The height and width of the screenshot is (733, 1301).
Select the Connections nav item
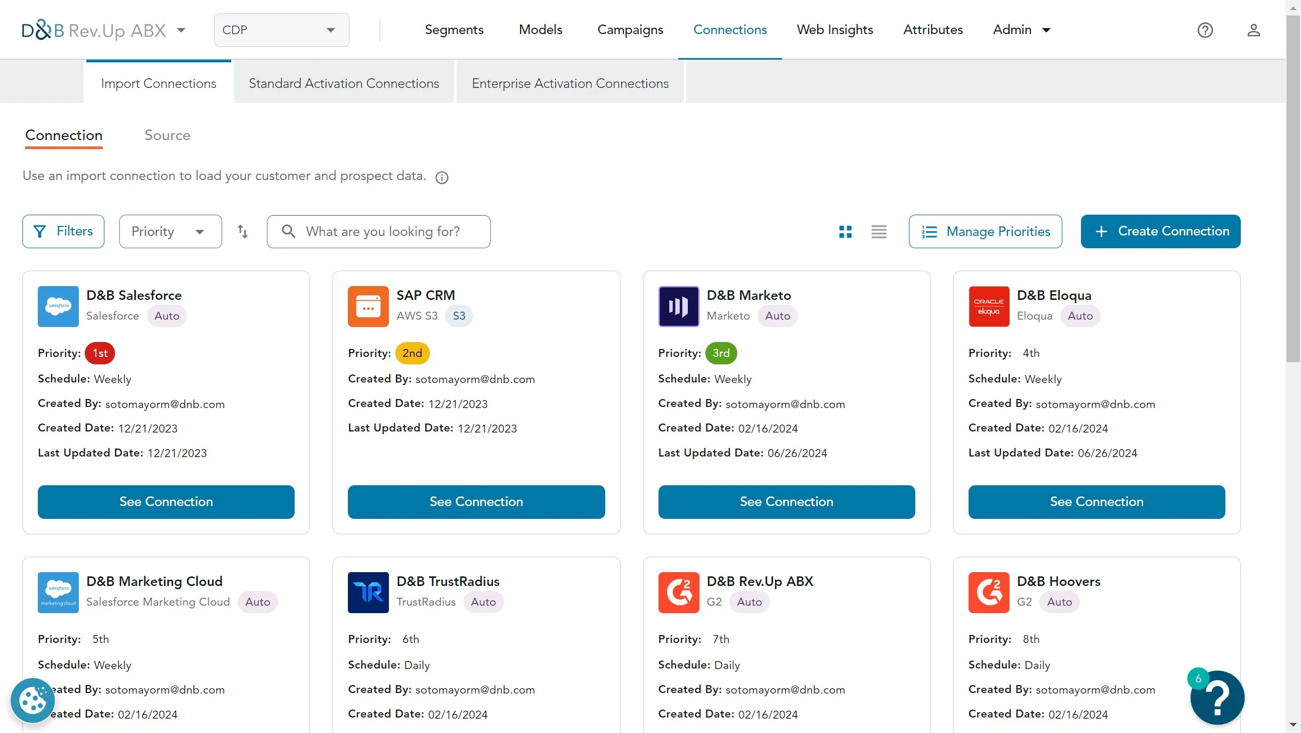730,30
